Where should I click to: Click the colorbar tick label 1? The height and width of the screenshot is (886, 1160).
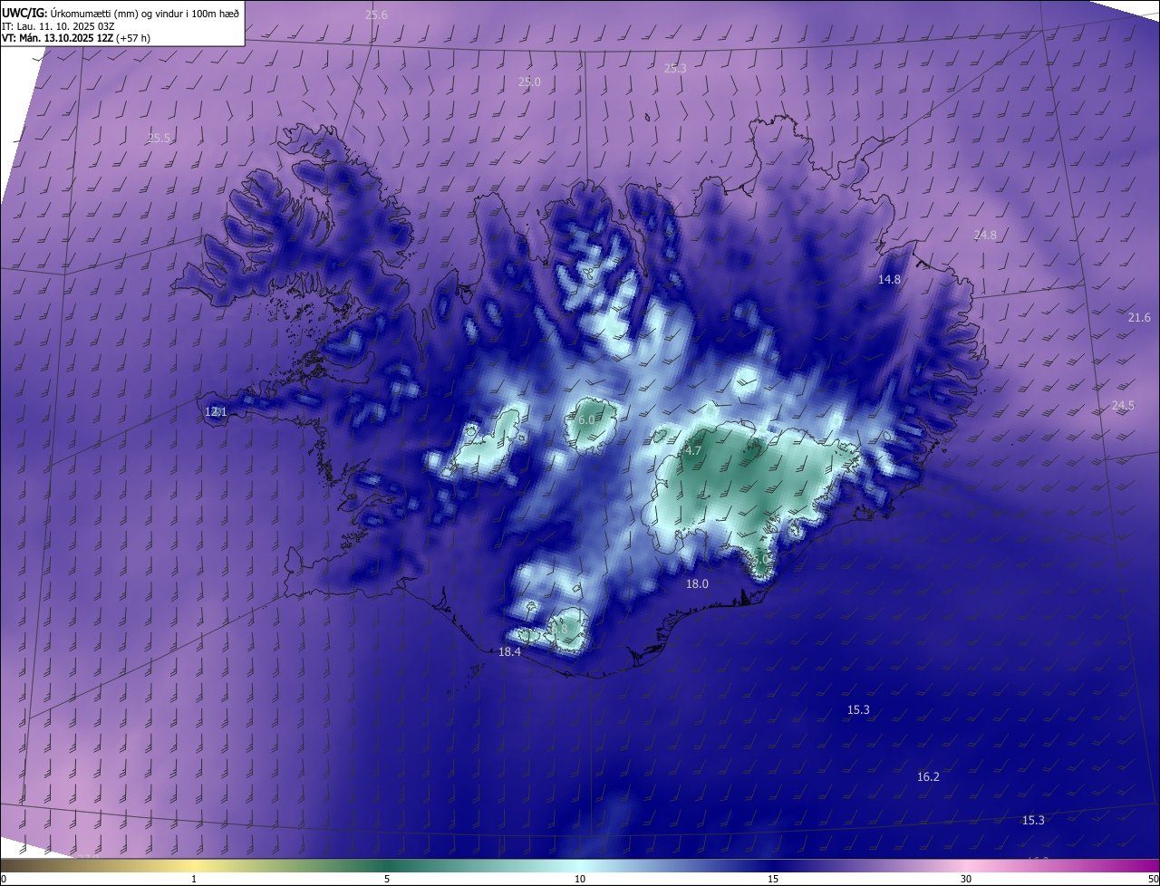coord(194,879)
